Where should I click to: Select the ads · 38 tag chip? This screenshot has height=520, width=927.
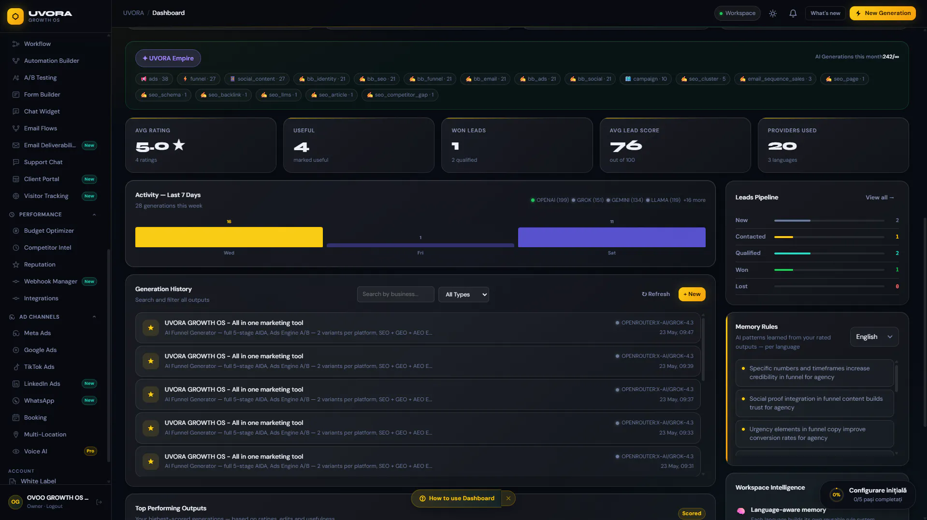pos(154,79)
